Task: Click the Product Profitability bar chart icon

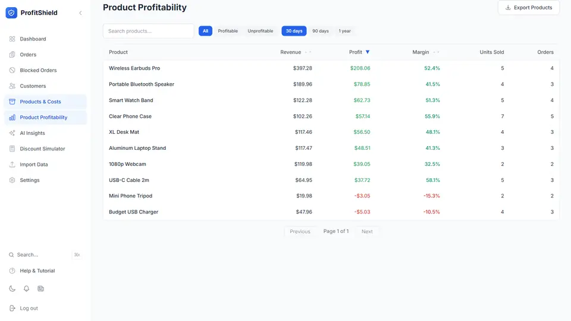Action: (x=12, y=117)
